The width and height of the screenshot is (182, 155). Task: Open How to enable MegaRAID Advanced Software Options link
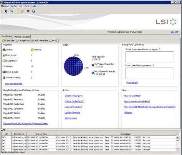pyautogui.click(x=150, y=107)
